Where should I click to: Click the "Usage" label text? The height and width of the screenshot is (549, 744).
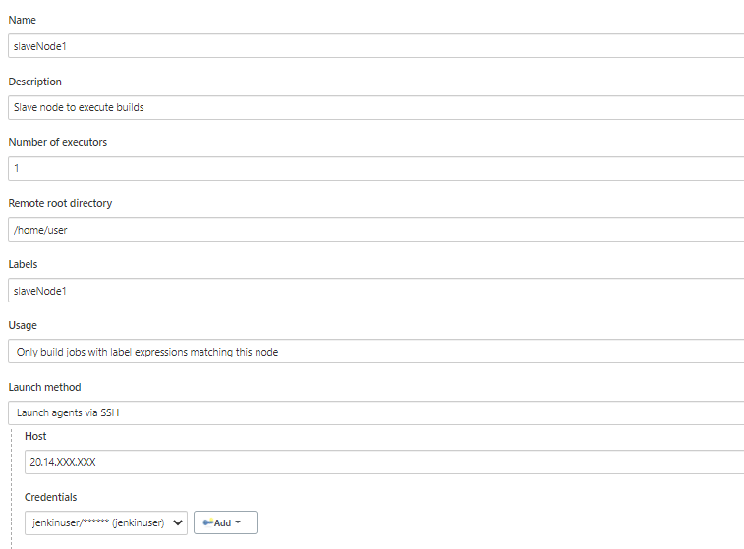click(x=23, y=325)
